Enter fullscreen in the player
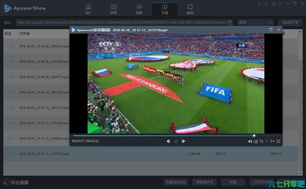This screenshot has height=189, width=306. 279,141
